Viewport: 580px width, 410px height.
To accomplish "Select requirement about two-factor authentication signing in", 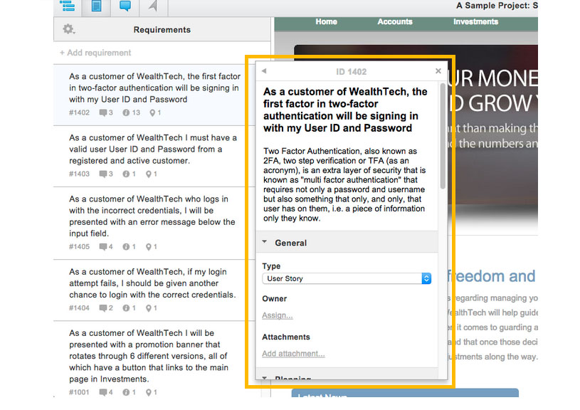I will pyautogui.click(x=154, y=88).
